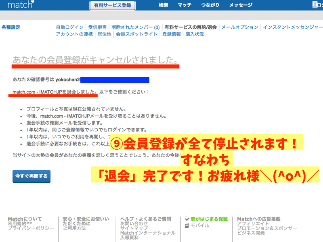Click the 今すぐ再開する button
The height and width of the screenshot is (242, 323).
(x=31, y=176)
